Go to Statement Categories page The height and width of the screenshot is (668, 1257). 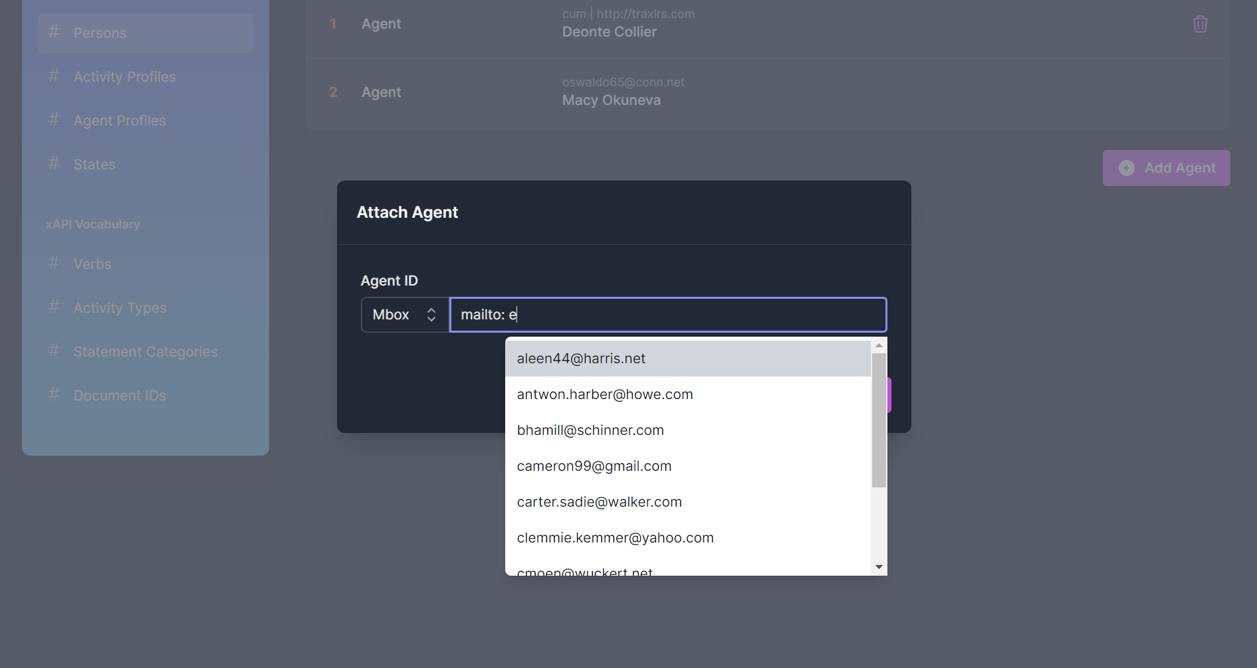pyautogui.click(x=145, y=352)
